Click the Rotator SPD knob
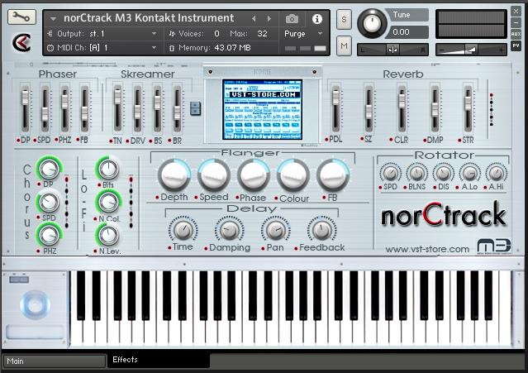This screenshot has height=373, width=528. [x=389, y=173]
